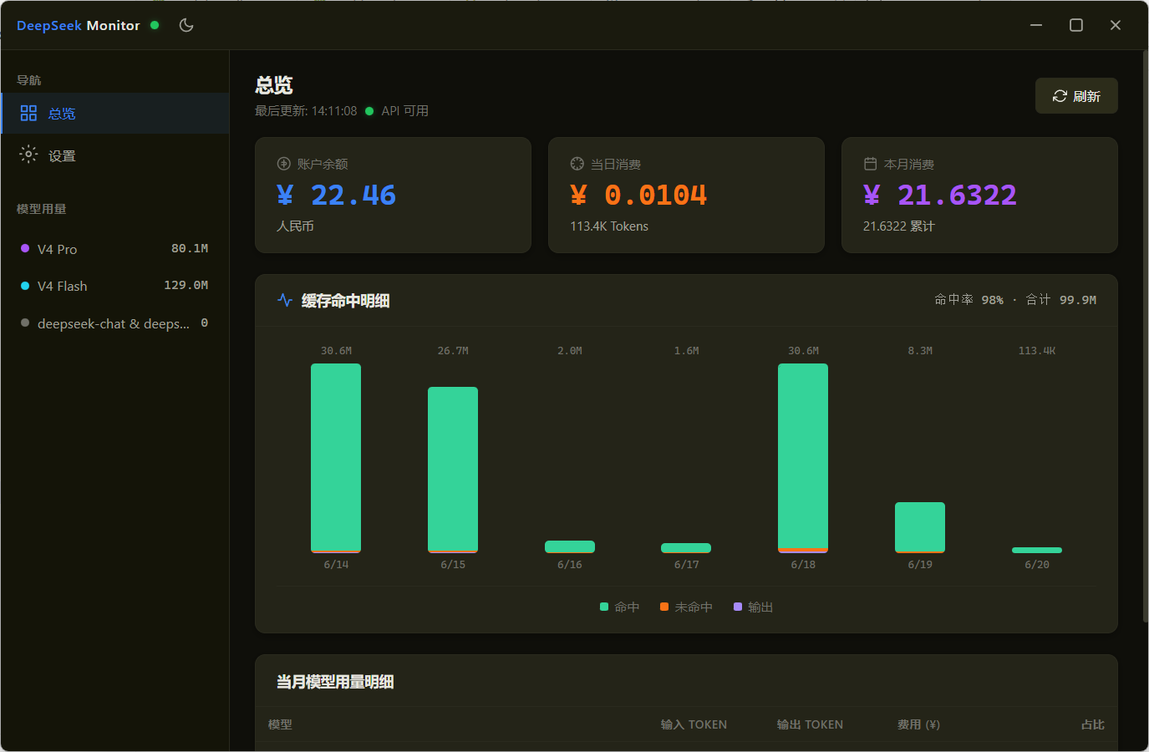The height and width of the screenshot is (752, 1149).
Task: Click the vertical scrollbar on the right
Action: click(1146, 337)
